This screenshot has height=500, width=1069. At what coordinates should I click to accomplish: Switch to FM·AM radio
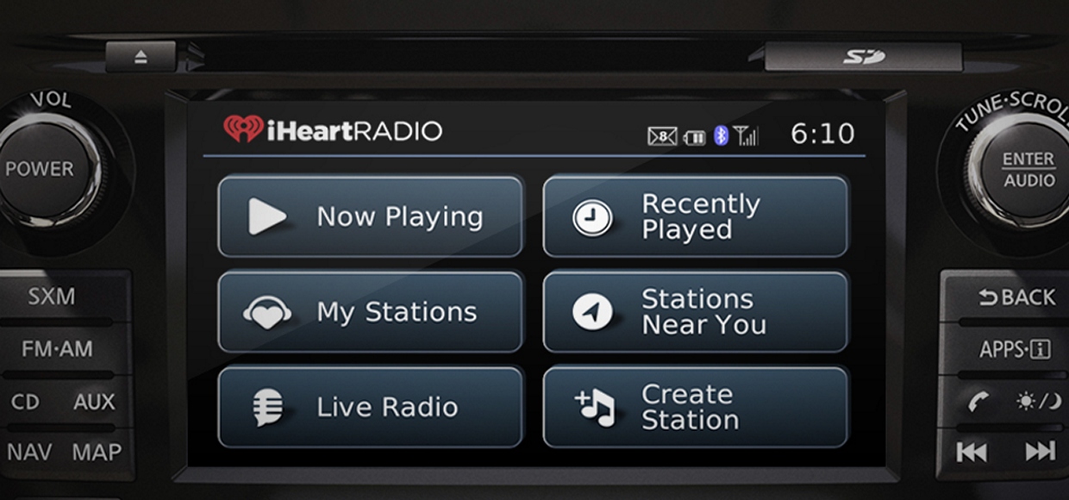coord(57,349)
